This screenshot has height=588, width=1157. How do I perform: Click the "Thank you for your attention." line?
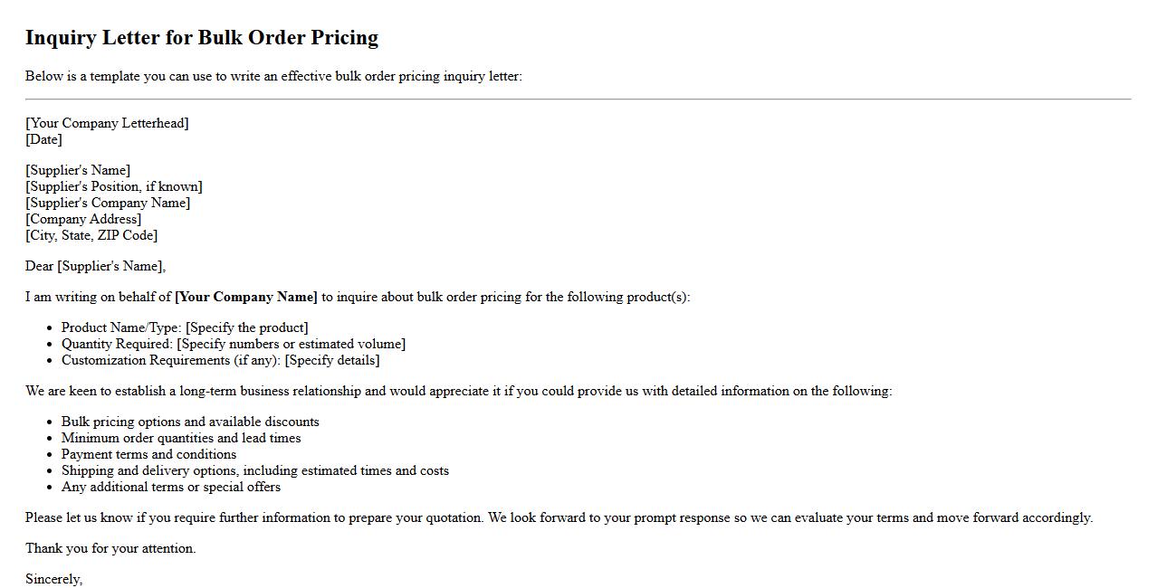click(110, 548)
